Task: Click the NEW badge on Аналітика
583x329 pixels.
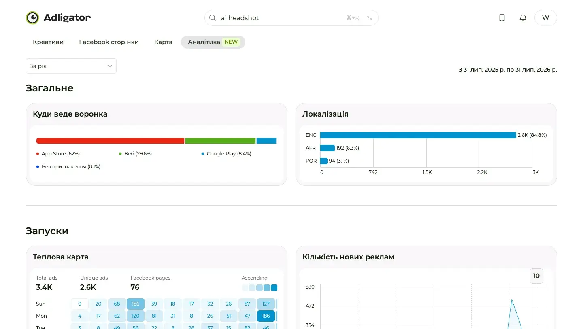Action: (x=231, y=42)
